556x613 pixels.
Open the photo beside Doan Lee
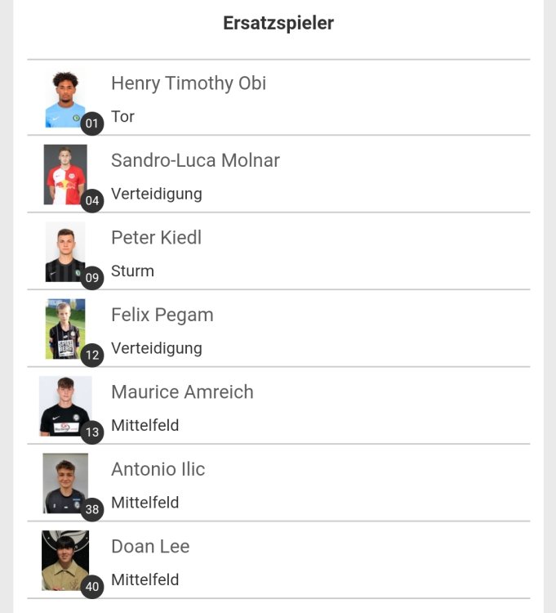click(64, 560)
